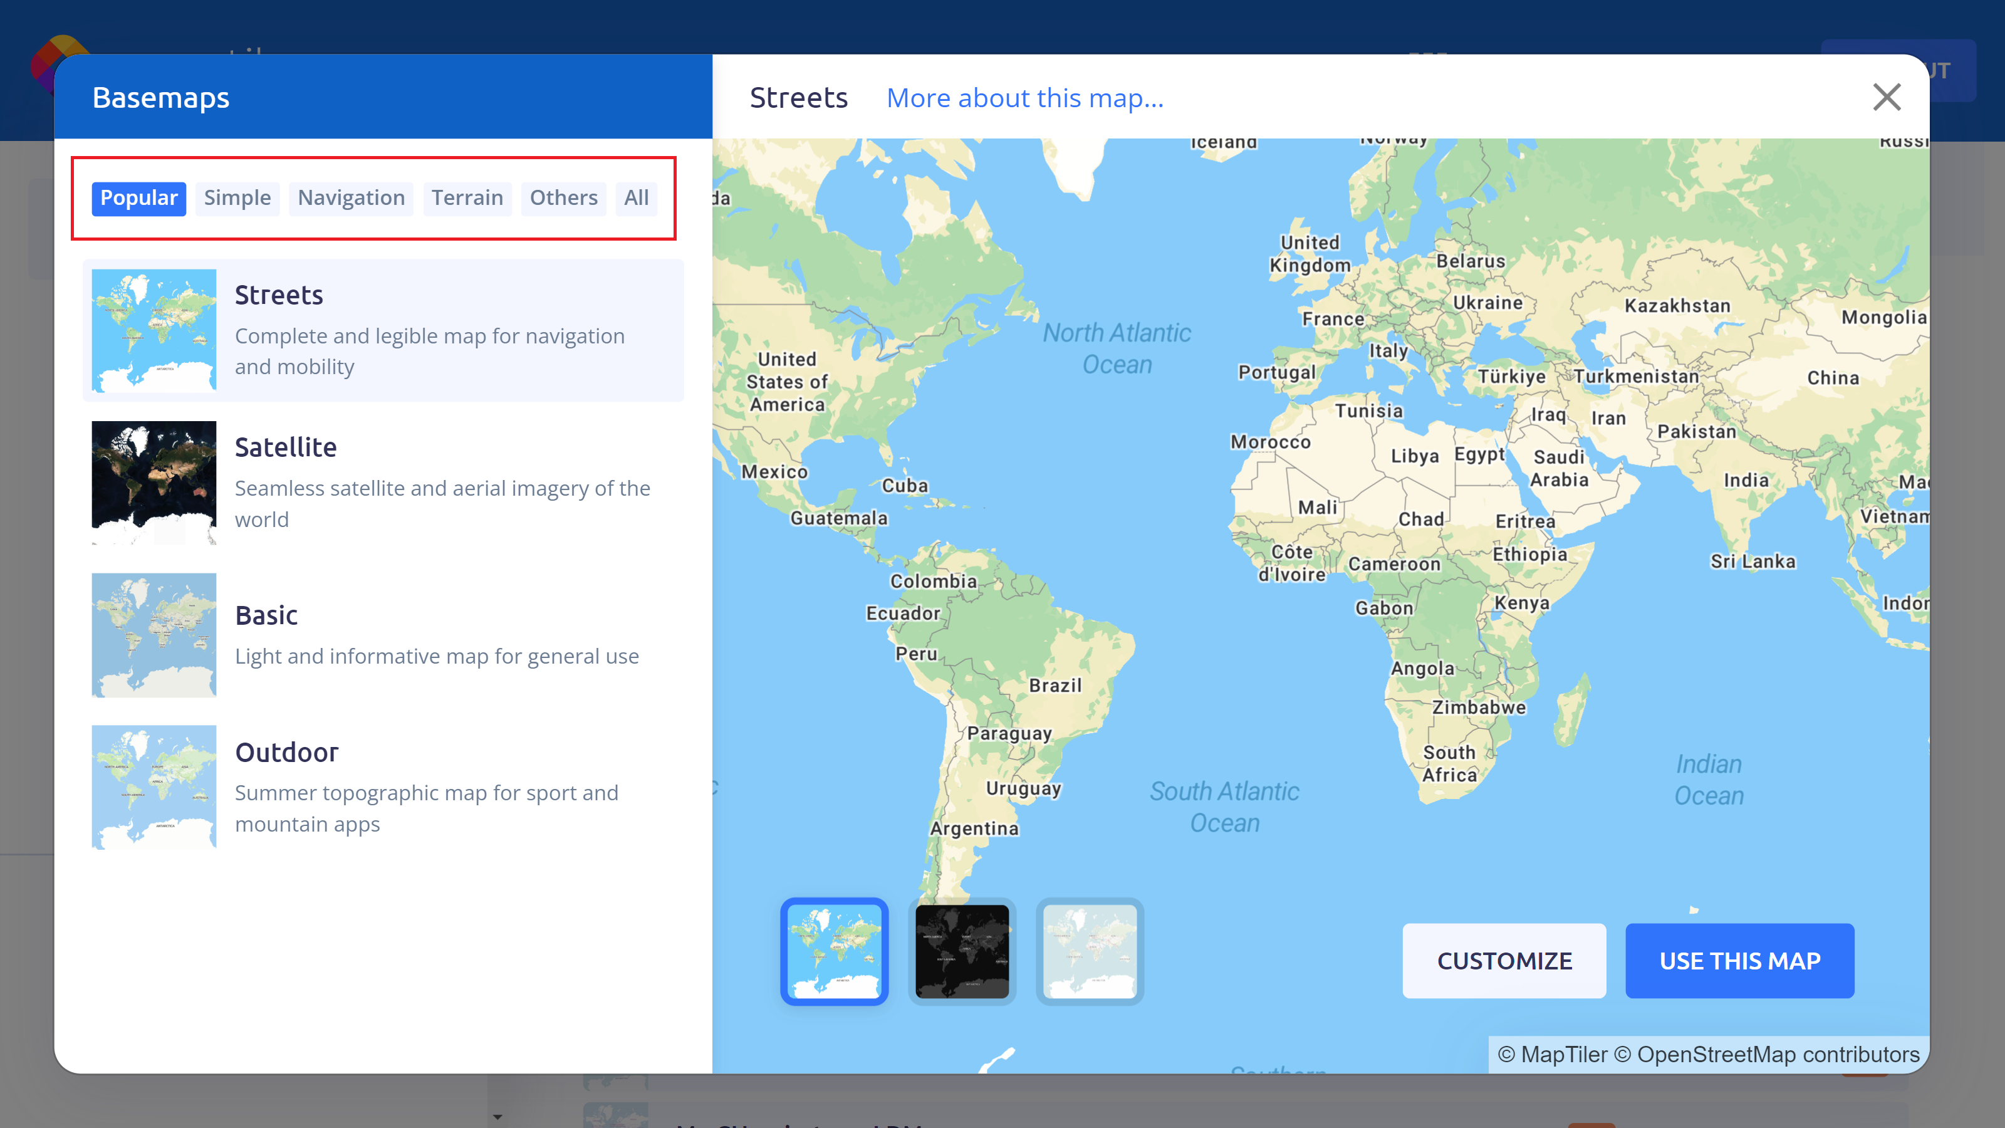The width and height of the screenshot is (2005, 1128).
Task: Click Terrain category filter
Action: coord(467,198)
